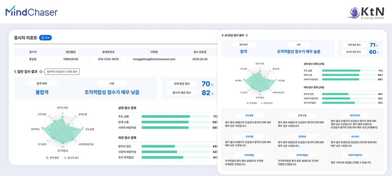
Task: Click 평균 수준으로 응답을 신뢰할 수 있습니다 text
Action: pos(351,163)
